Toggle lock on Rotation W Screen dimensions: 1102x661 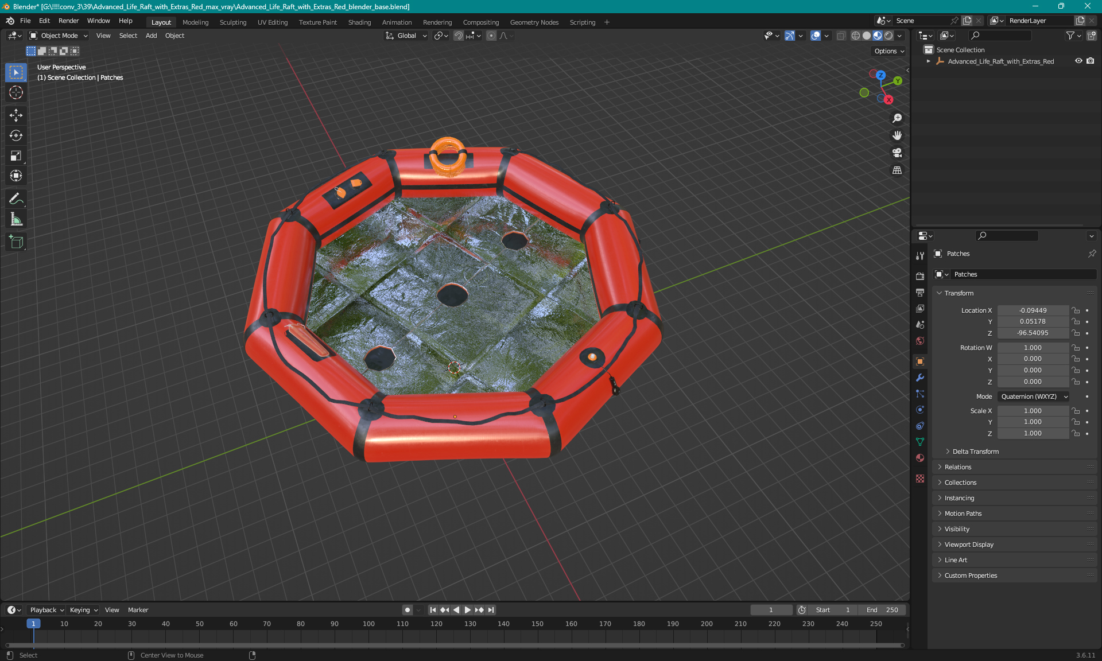tap(1076, 348)
